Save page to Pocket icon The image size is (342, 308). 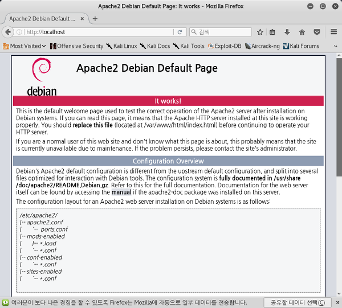click(x=317, y=32)
